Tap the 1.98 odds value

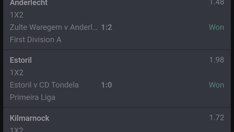[x=217, y=60]
